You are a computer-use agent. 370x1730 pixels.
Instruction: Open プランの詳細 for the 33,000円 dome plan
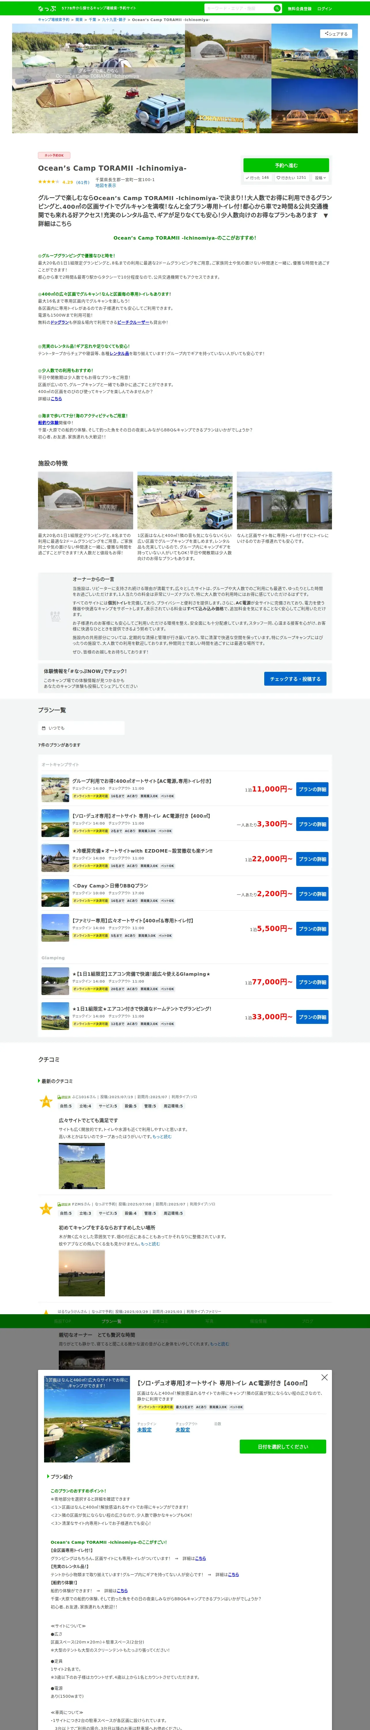click(x=312, y=1017)
